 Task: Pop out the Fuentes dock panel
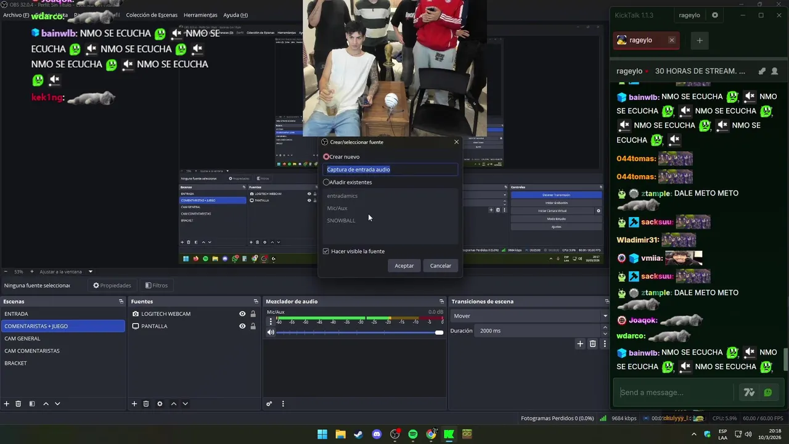pyautogui.click(x=256, y=302)
